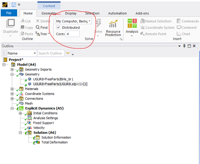Screen dimensions: 200x164
Task: Click the Cores number input field
Action: pos(73,34)
